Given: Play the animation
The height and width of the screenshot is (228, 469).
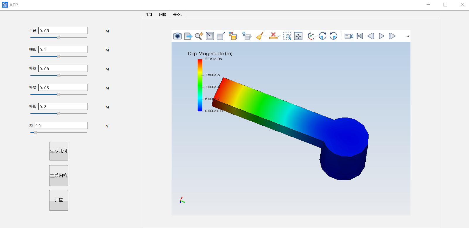Looking at the screenshot, I should point(382,36).
